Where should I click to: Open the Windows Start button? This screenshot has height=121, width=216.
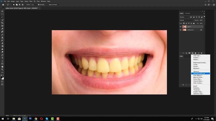[x=3, y=119]
